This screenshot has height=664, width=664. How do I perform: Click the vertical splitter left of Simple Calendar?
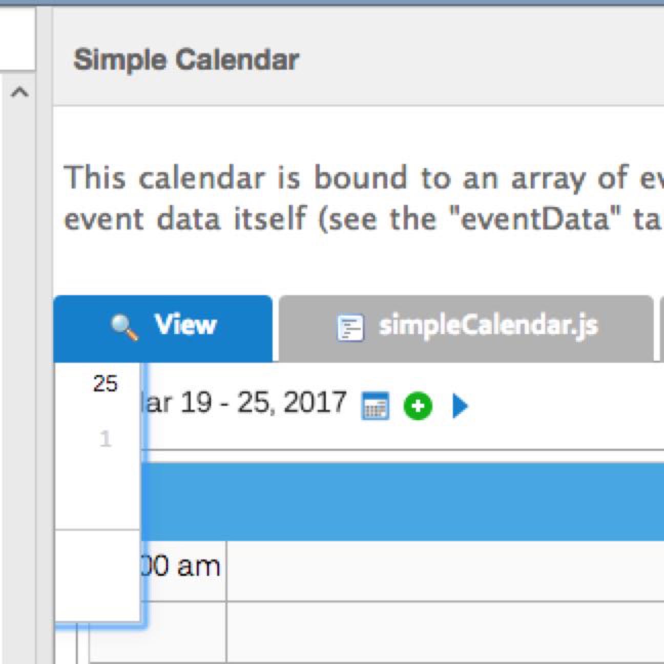(44, 333)
